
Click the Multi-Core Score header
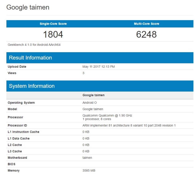coord(146,24)
